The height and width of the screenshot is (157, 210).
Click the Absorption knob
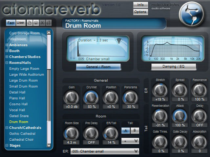pyautogui.click(x=199, y=142)
